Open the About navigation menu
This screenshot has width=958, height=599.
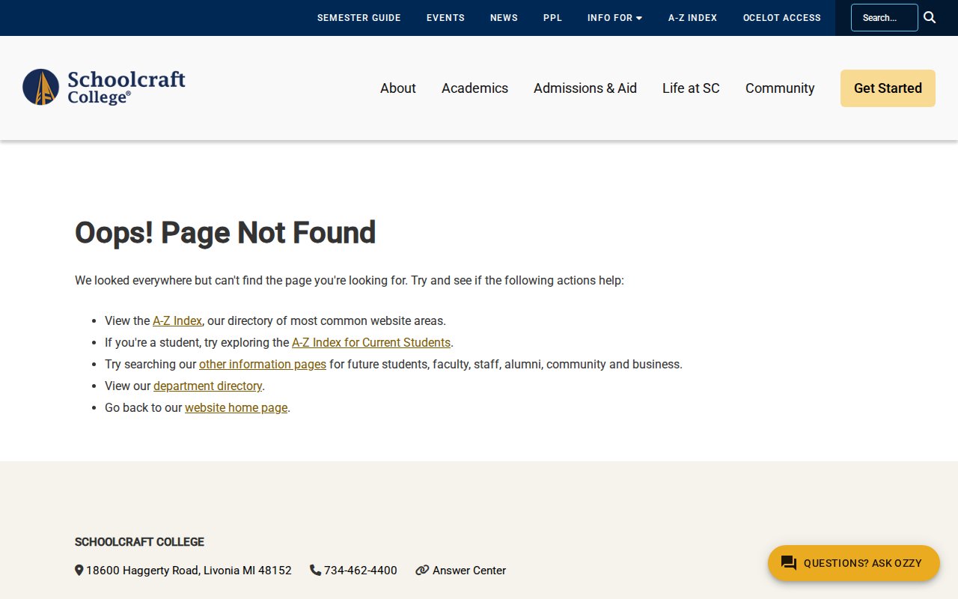(x=397, y=88)
